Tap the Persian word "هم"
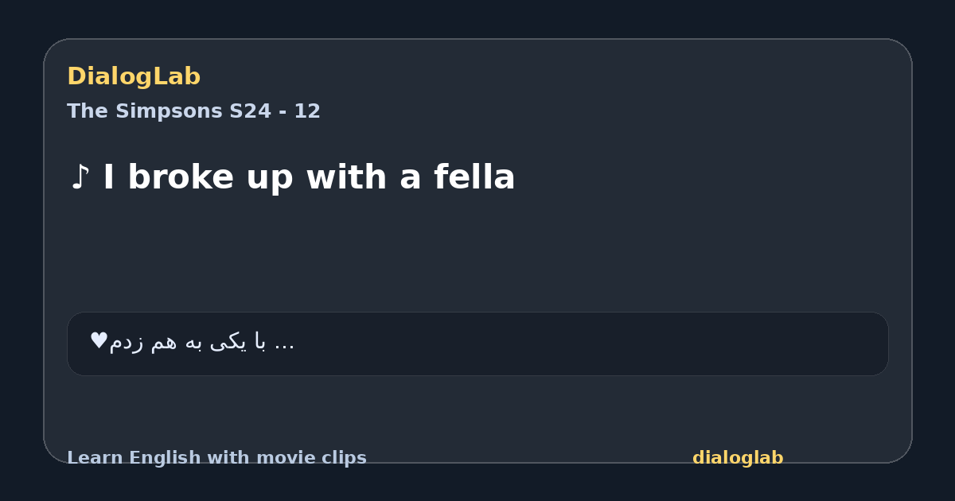The width and height of the screenshot is (955, 501). pos(164,342)
